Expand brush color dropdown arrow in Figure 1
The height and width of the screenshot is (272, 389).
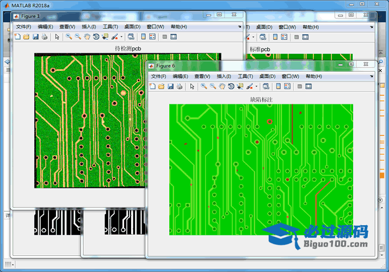tap(121, 37)
